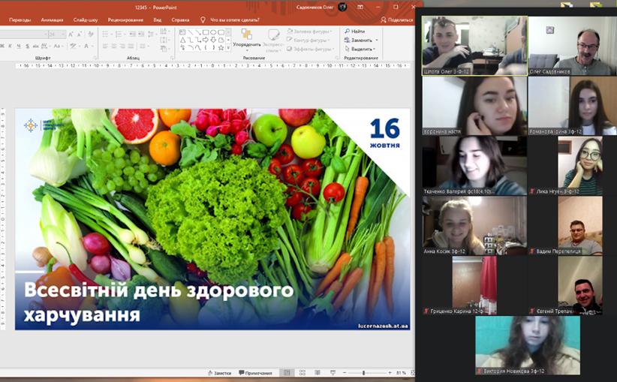Click the numbered list icon

point(119,35)
